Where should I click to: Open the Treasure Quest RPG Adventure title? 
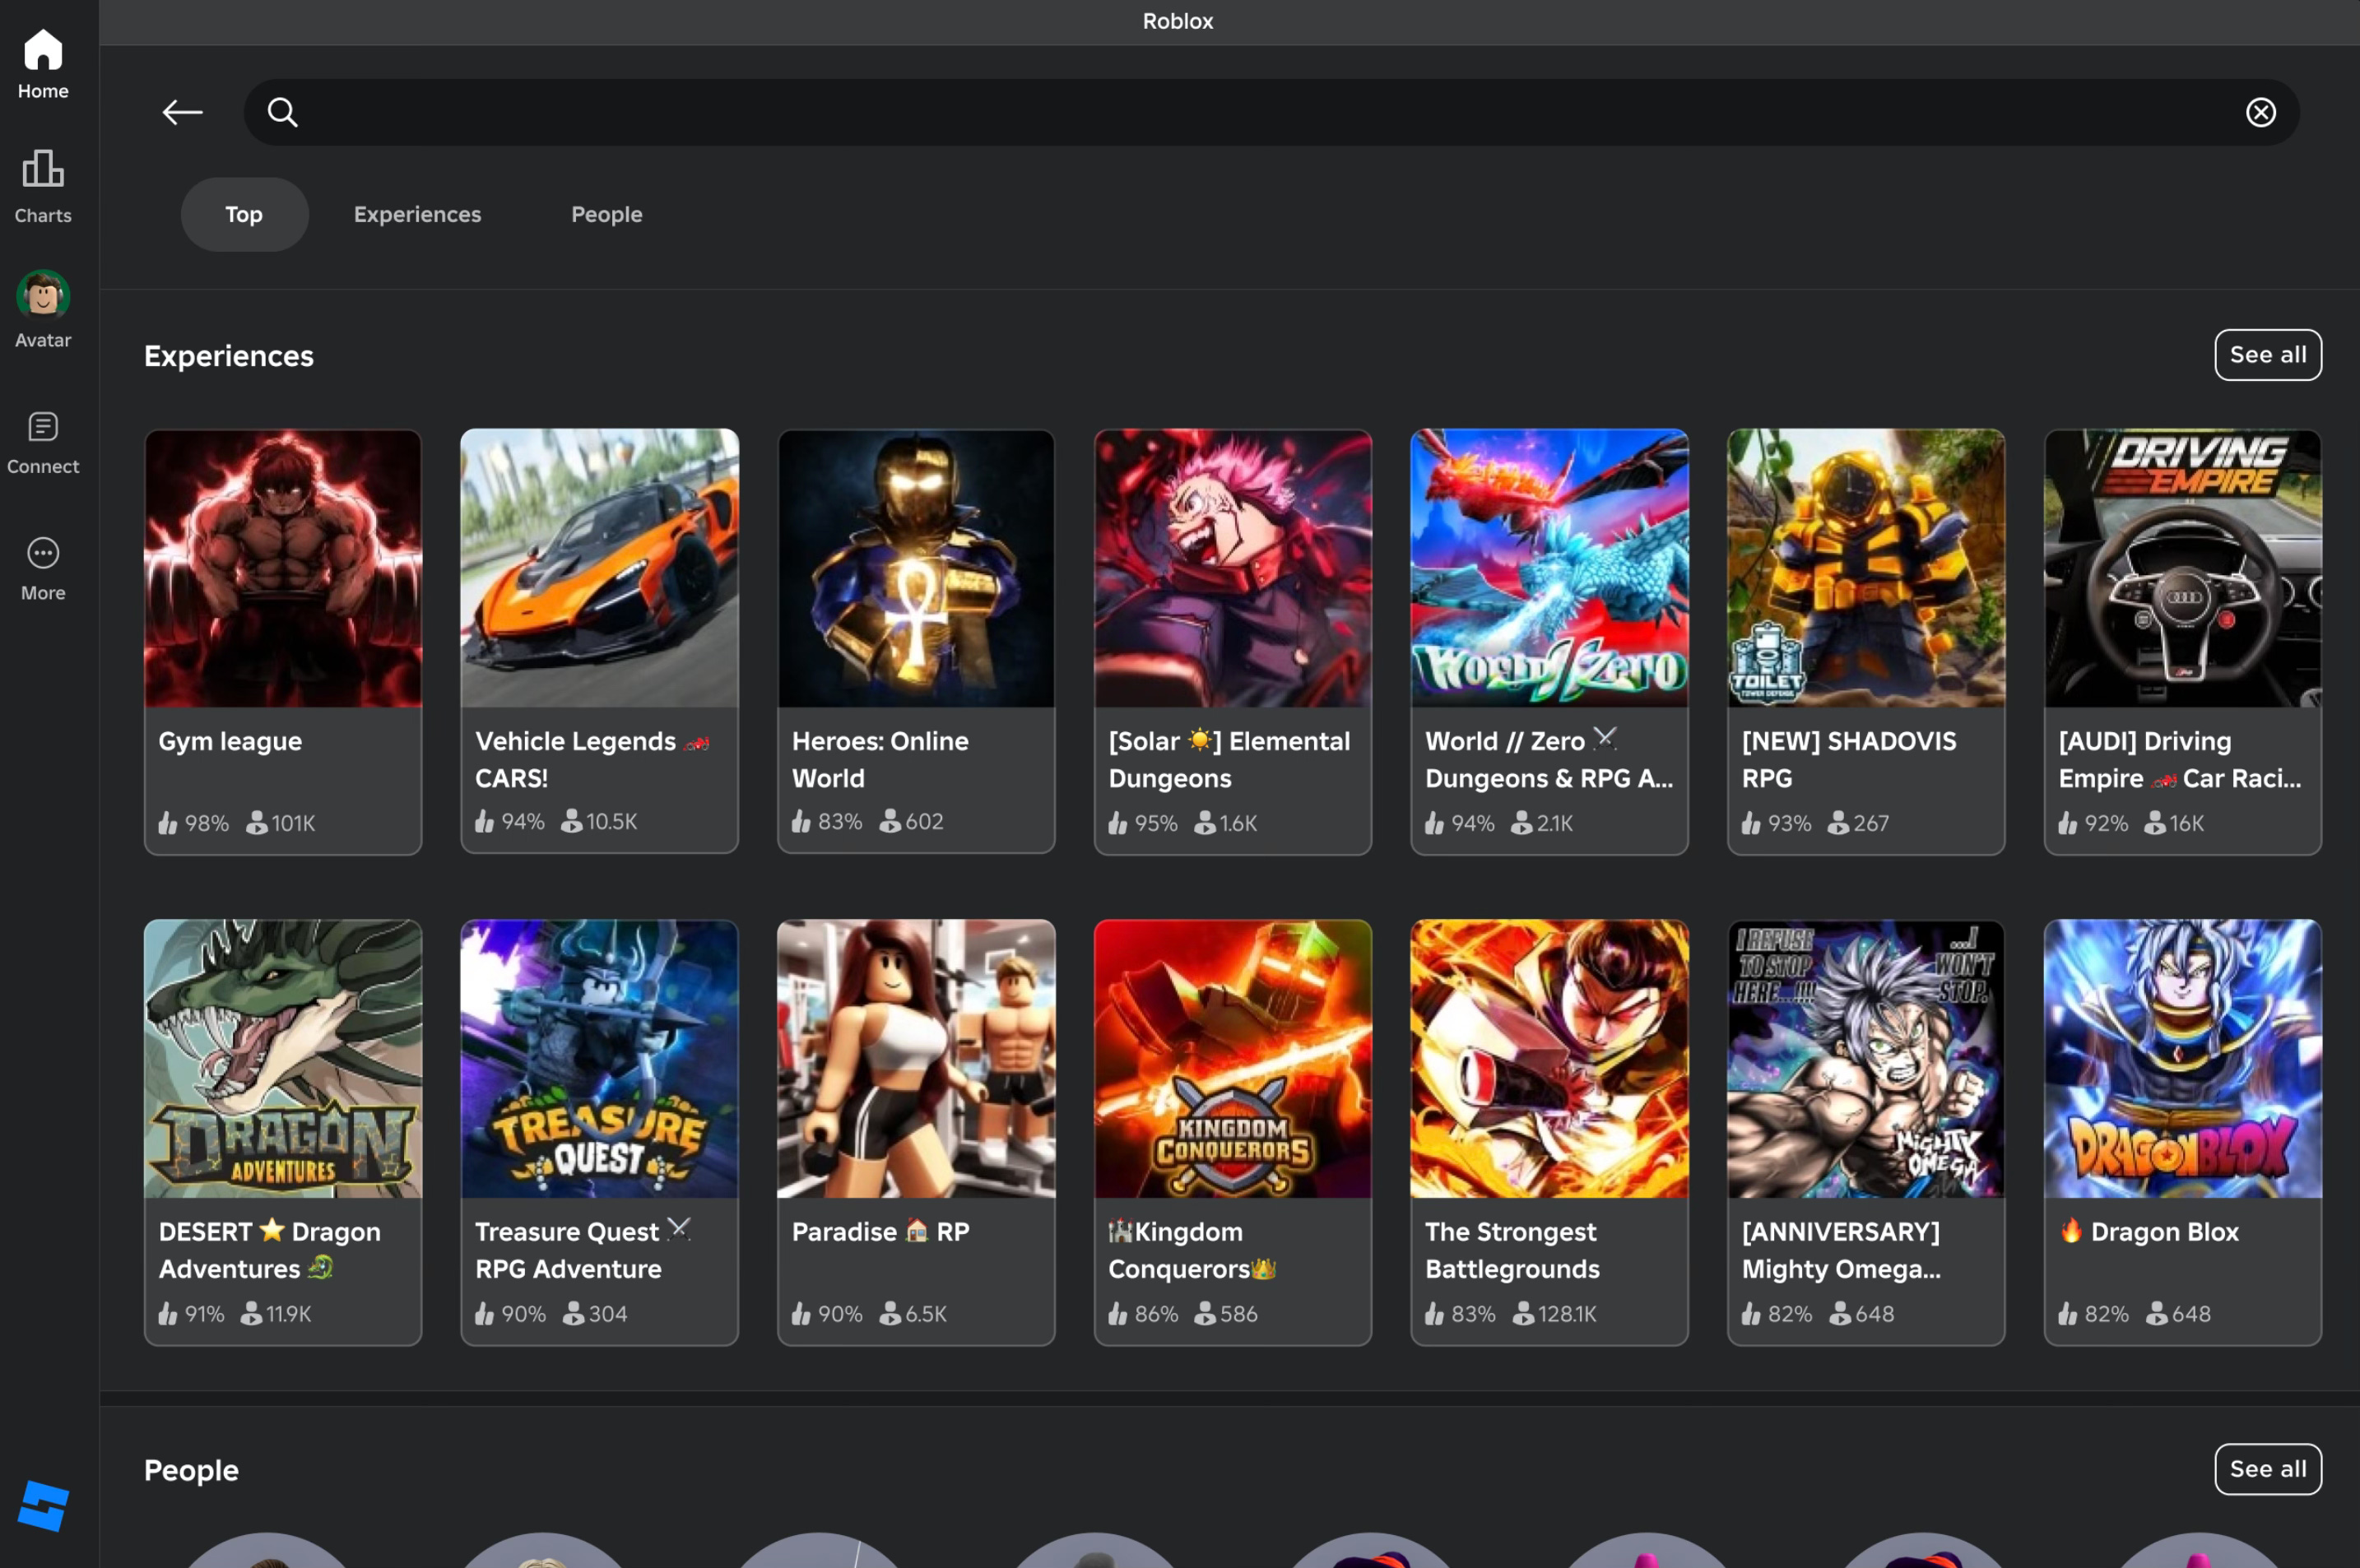pos(568,1250)
